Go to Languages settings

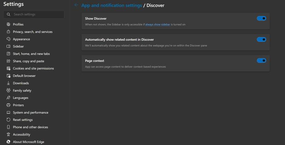point(20,98)
